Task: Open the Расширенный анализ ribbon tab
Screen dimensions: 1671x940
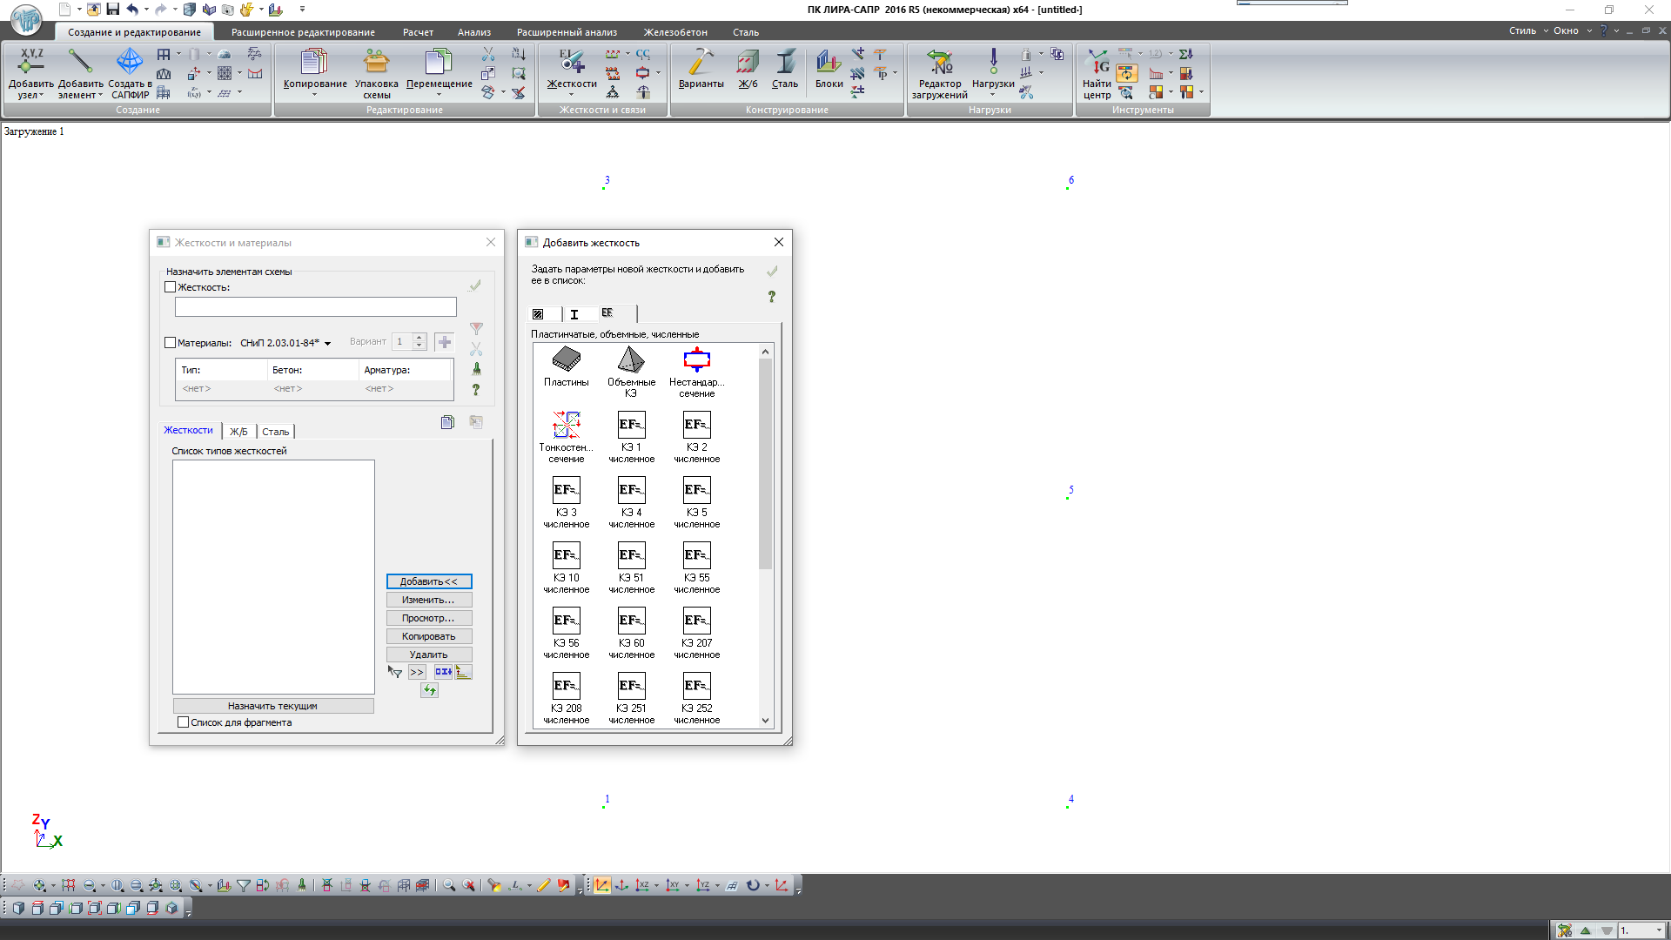Action: (x=567, y=32)
